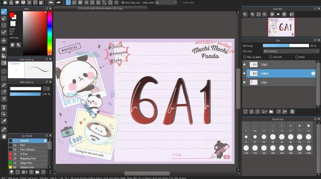The height and width of the screenshot is (179, 321).
Task: Turn on the concentric circle snap
Action: pos(98,2)
